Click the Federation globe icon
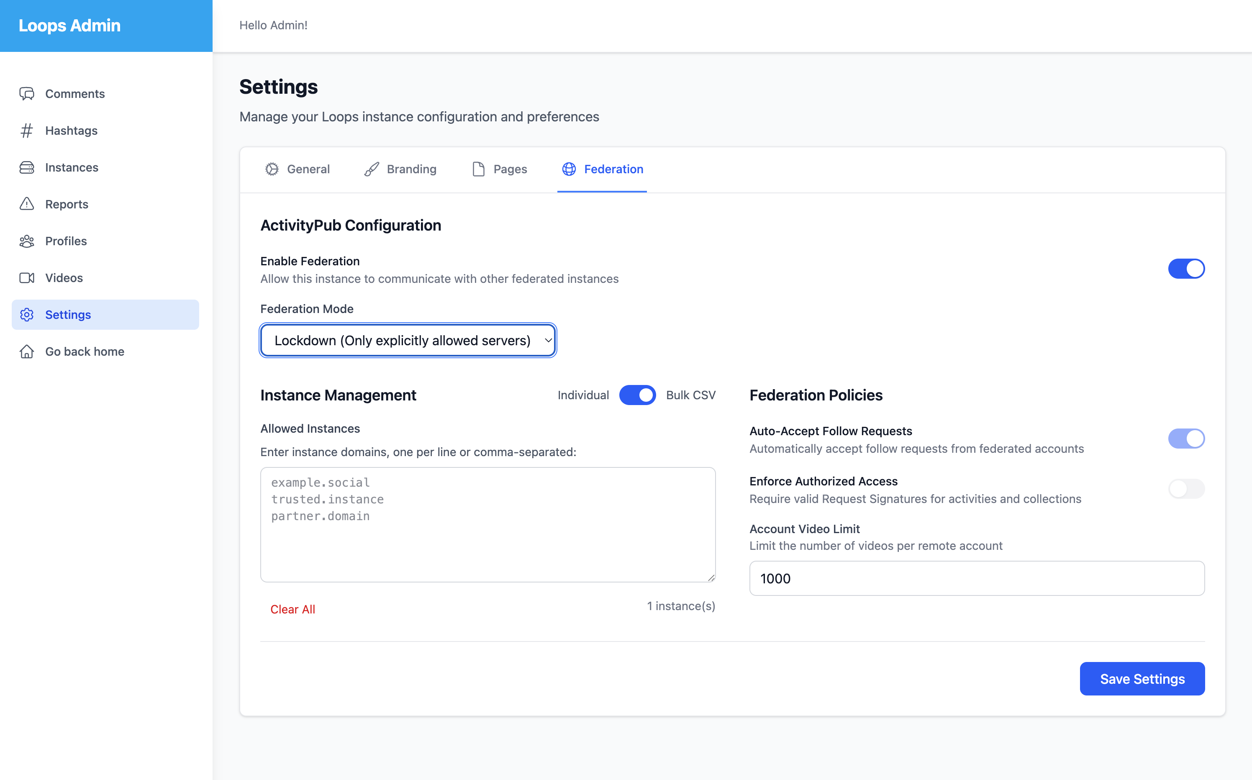Image resolution: width=1252 pixels, height=780 pixels. pos(569,169)
